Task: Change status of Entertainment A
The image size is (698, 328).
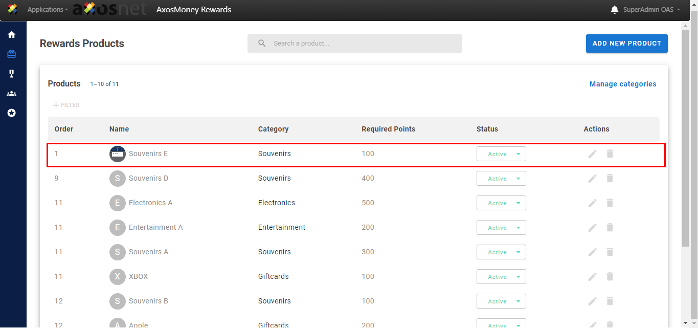Action: pos(501,228)
